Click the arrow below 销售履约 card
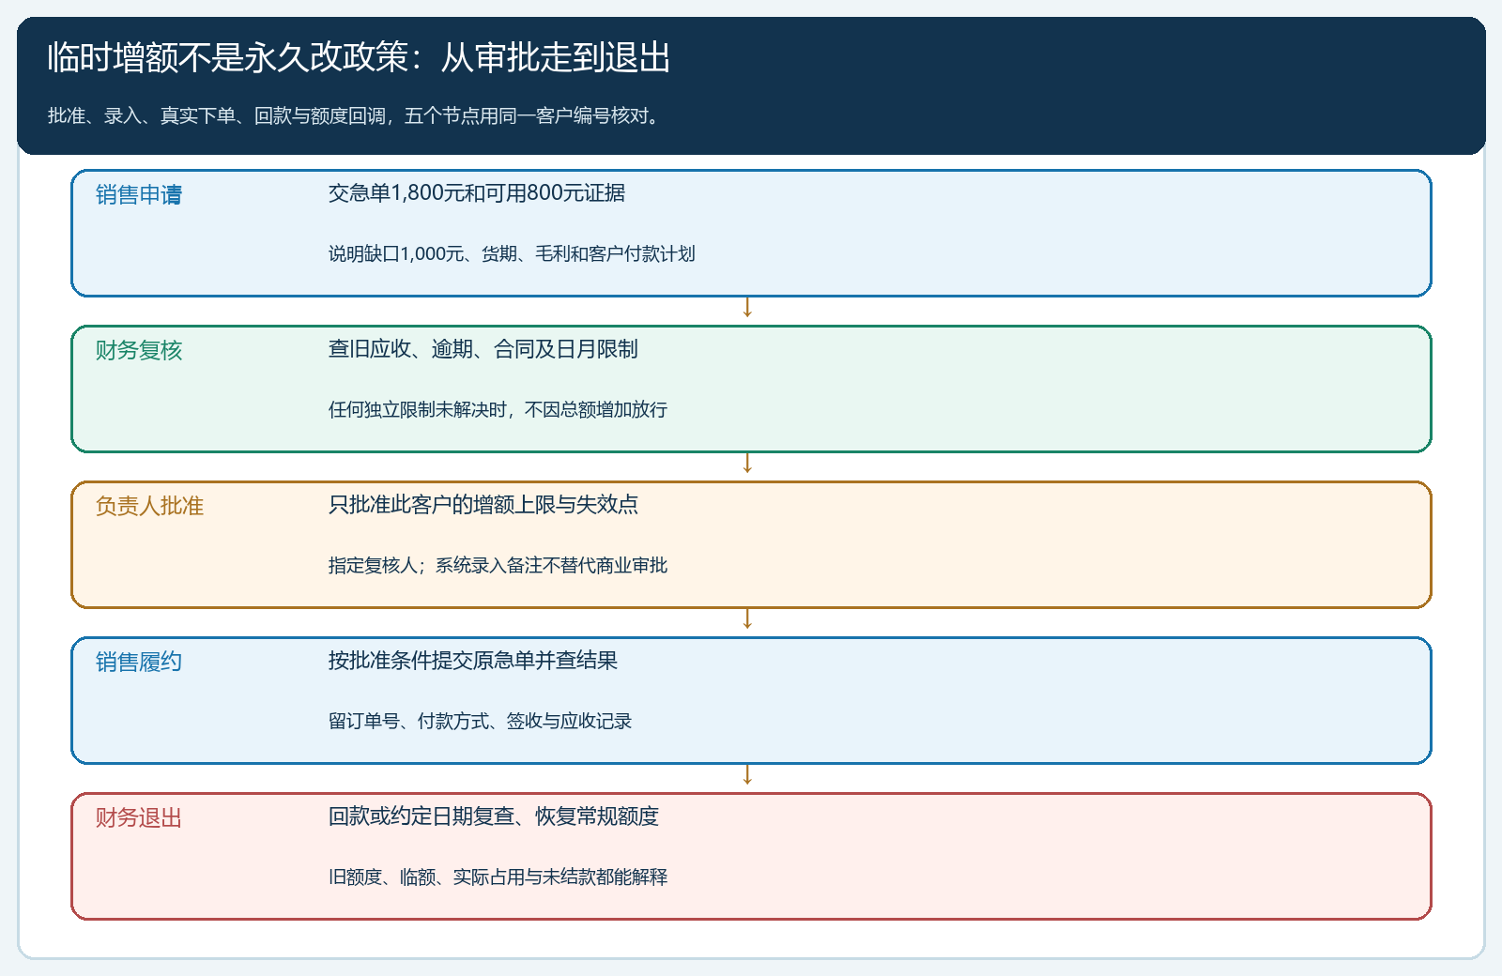 pos(747,775)
